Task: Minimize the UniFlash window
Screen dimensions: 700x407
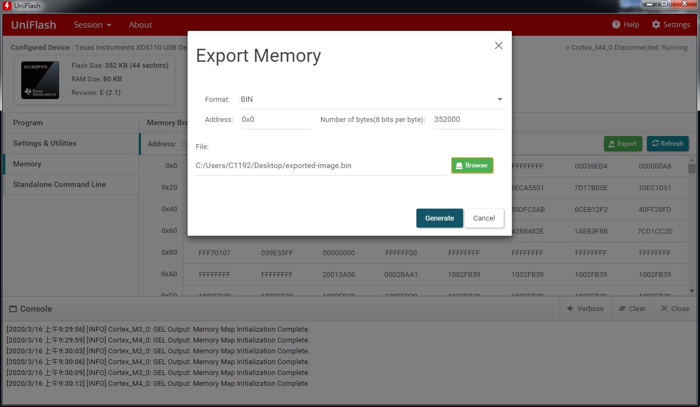Action: click(x=650, y=4)
